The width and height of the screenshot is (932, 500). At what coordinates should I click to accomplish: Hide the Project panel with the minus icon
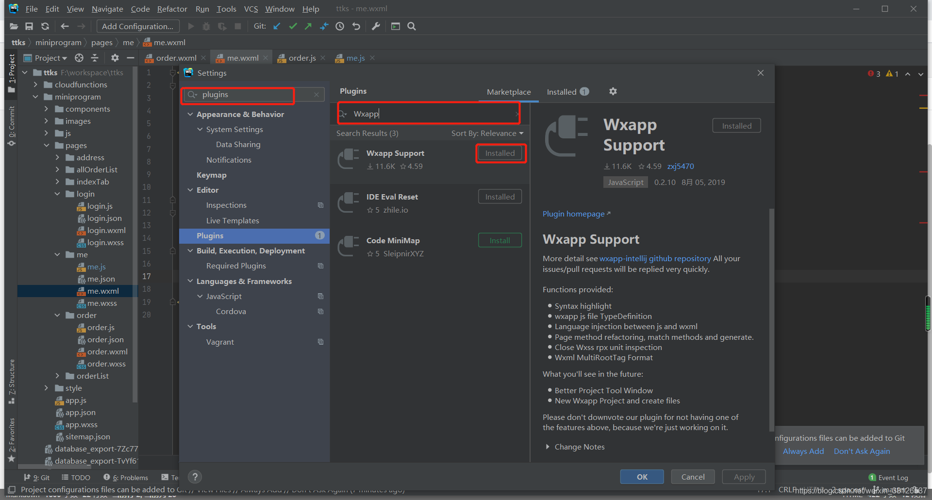click(130, 58)
